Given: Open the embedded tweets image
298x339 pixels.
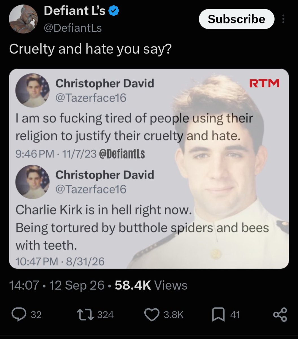Looking at the screenshot, I should pos(149,169).
